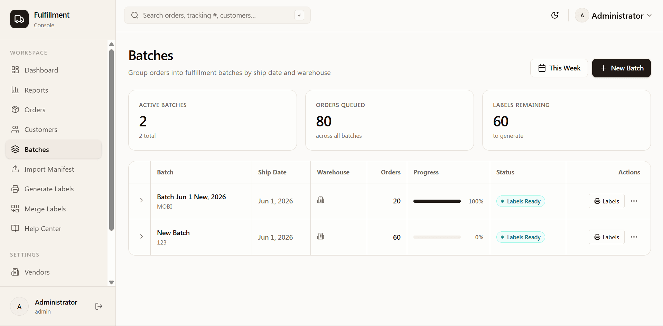663x326 pixels.
Task: Open Generate Labels page
Action: [54, 189]
